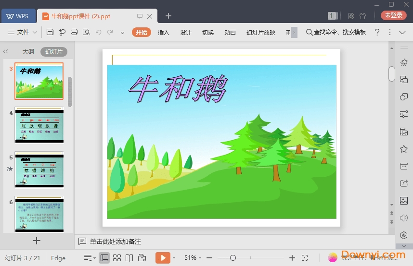The height and width of the screenshot is (266, 413).
Task: Open the Help question mark
Action: tap(377, 32)
